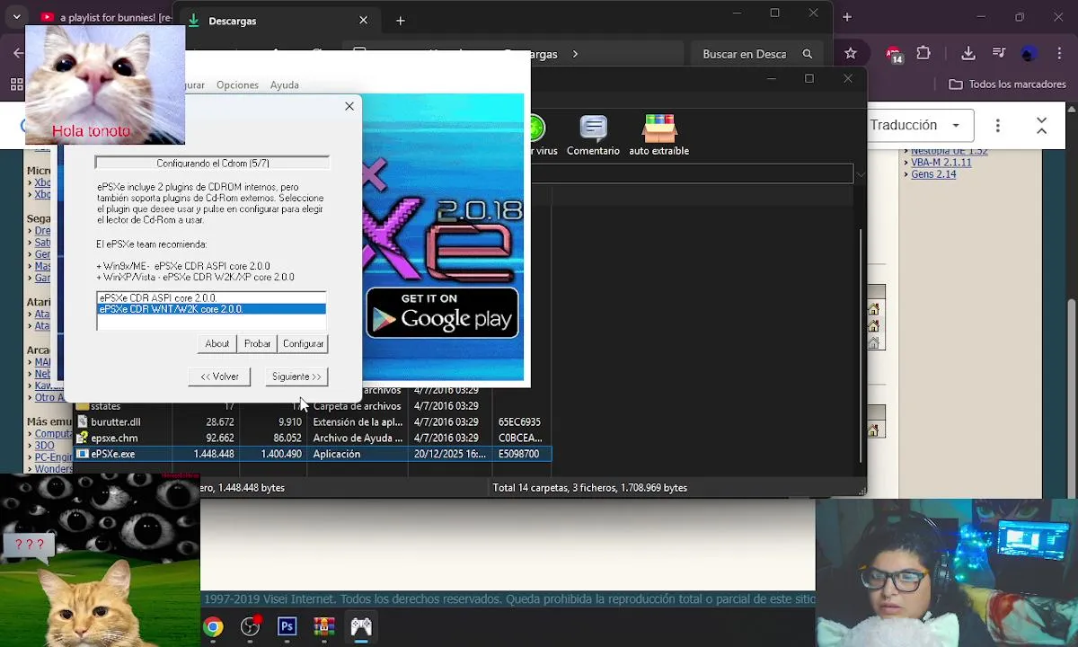
Task: Switch to ePSXe gamepad taskbar icon
Action: pyautogui.click(x=361, y=627)
